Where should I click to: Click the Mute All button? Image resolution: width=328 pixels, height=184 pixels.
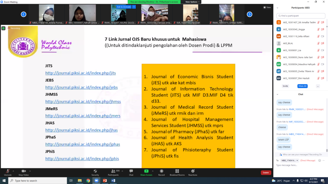point(302,86)
